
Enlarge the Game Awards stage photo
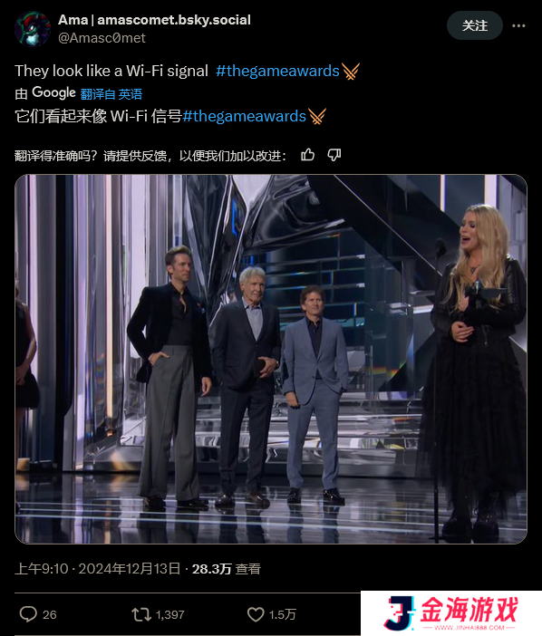click(x=271, y=359)
